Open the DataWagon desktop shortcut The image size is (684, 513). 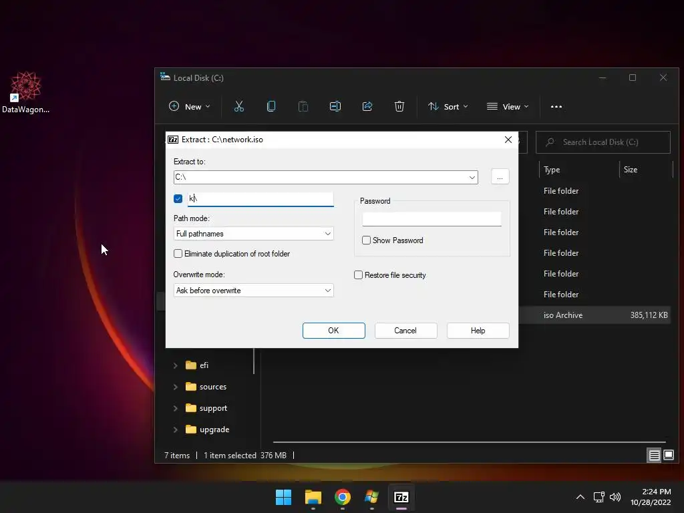click(x=26, y=92)
